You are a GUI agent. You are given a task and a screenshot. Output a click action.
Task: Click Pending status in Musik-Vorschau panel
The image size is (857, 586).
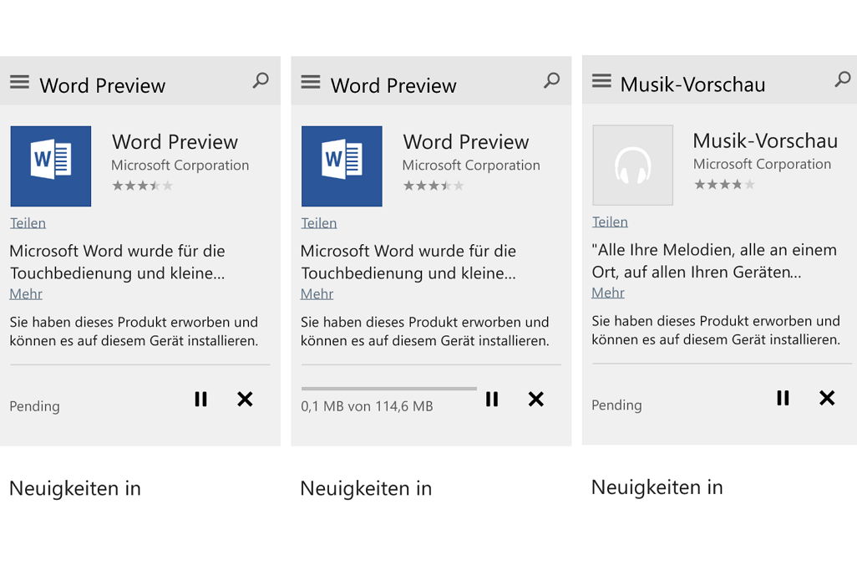click(x=616, y=405)
